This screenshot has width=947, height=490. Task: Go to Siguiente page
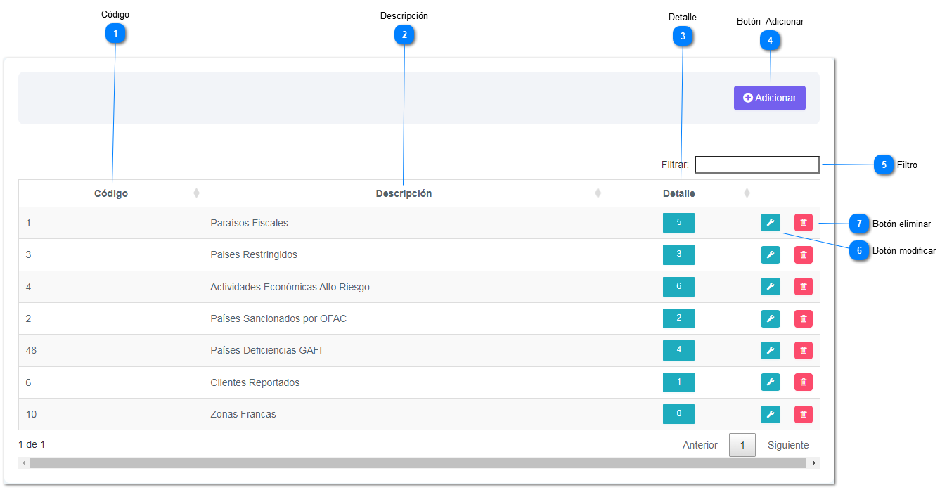(788, 445)
